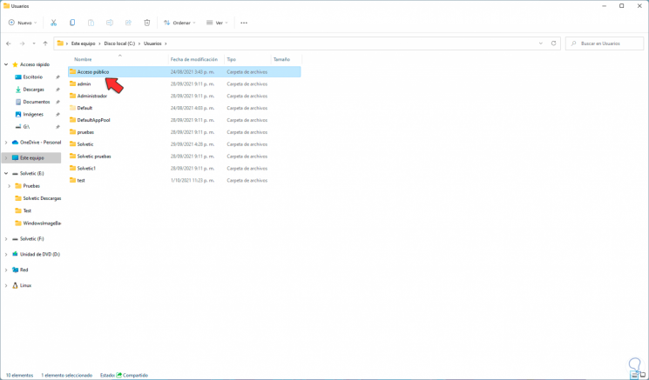Expand the Pruebas folder node
The height and width of the screenshot is (380, 649).
click(9, 186)
